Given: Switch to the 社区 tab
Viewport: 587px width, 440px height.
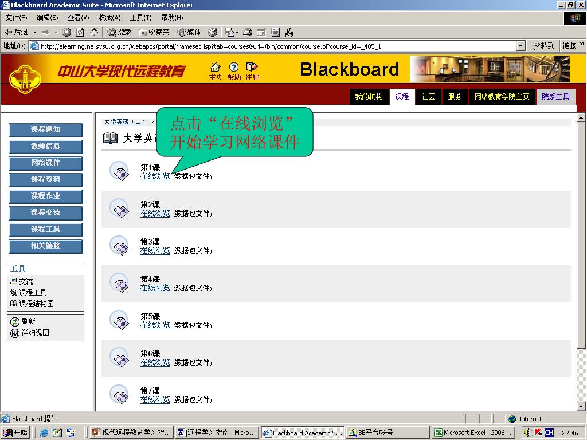Looking at the screenshot, I should click(428, 97).
